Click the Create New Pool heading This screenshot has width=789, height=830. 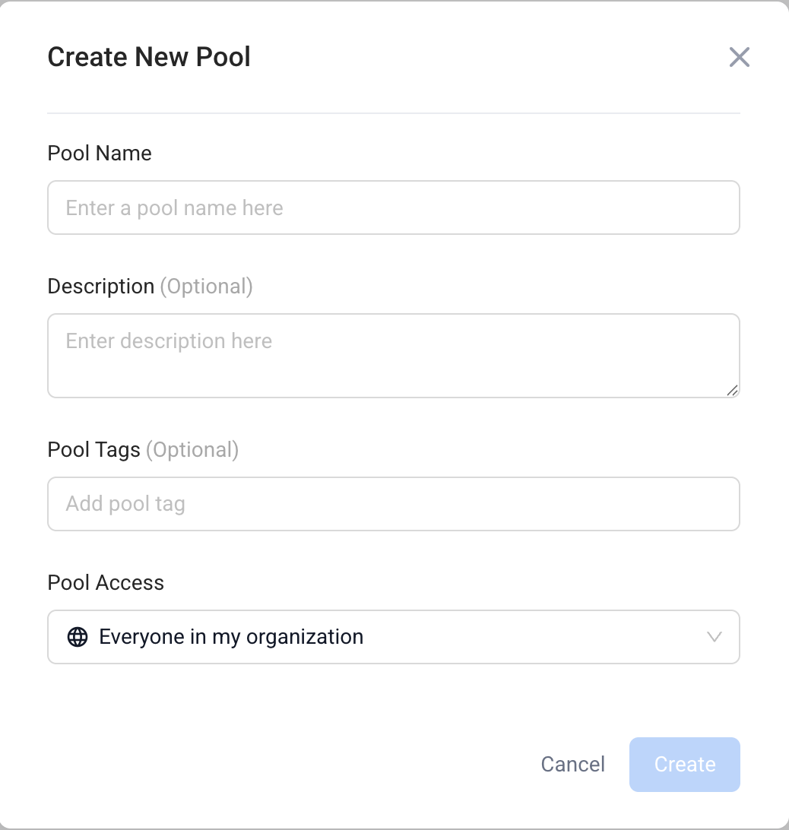point(149,57)
